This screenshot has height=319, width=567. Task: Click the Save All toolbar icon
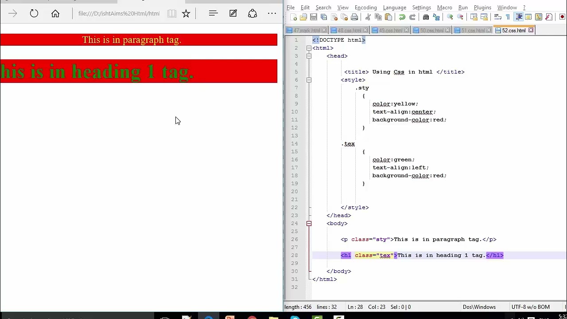[324, 17]
